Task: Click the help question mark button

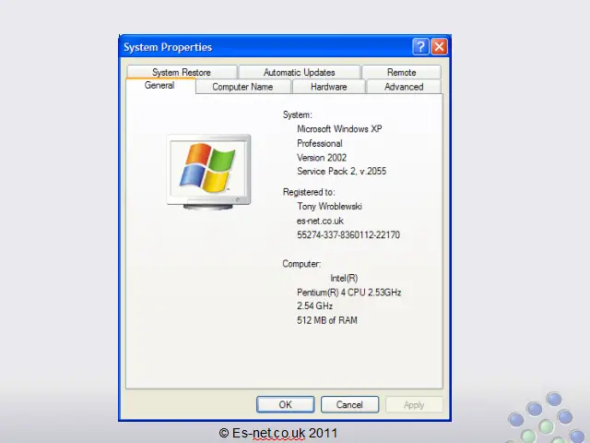Action: point(420,47)
